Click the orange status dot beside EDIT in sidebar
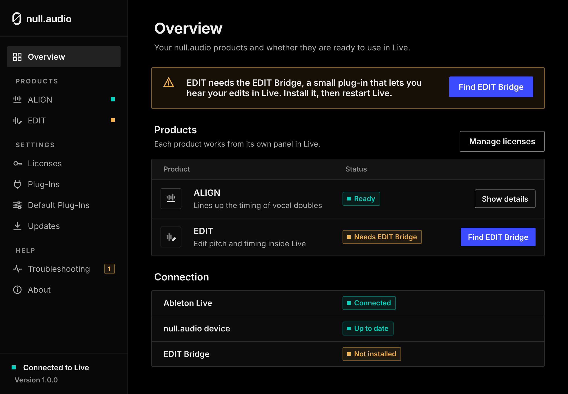This screenshot has height=394, width=568. (x=113, y=120)
